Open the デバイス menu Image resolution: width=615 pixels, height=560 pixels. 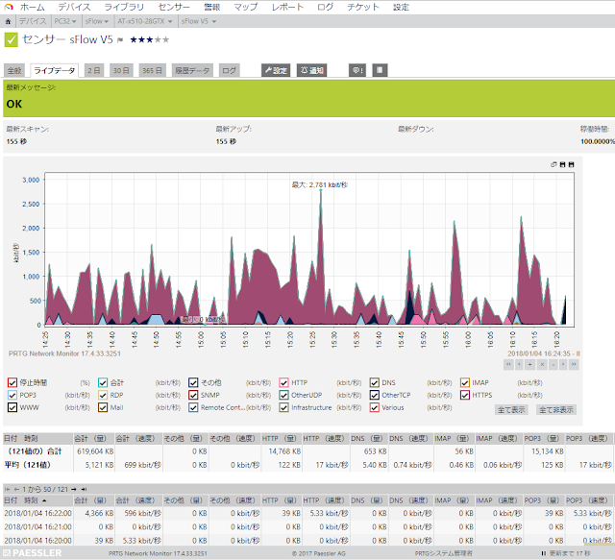(x=74, y=7)
